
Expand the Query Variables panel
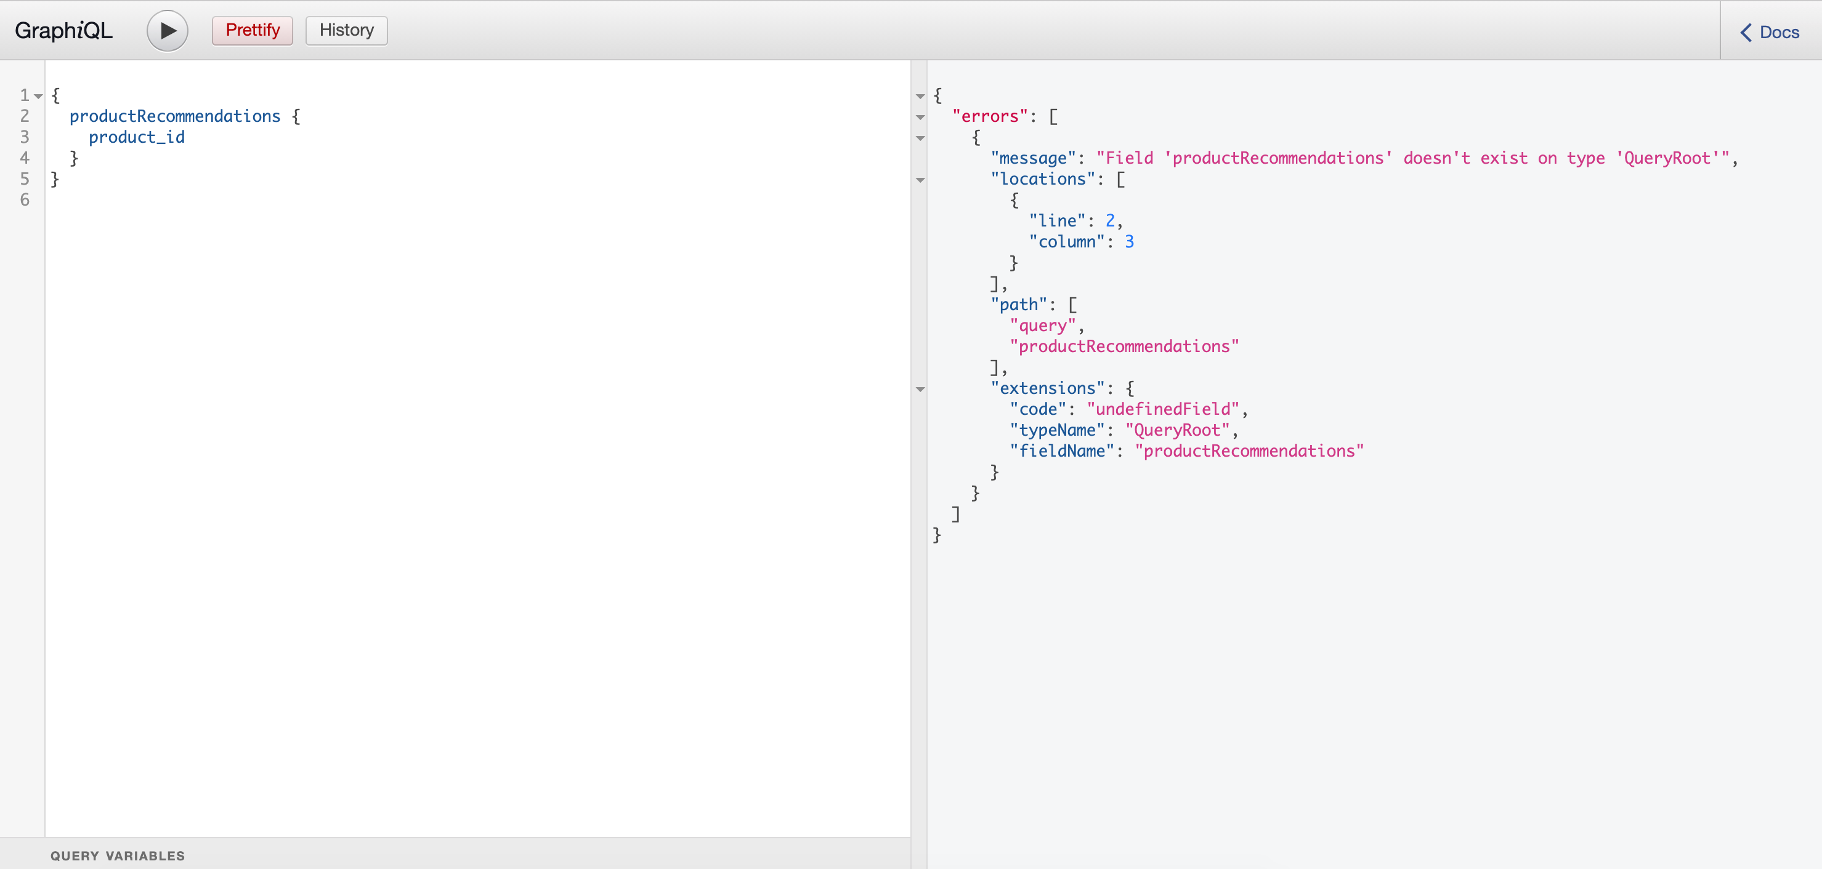click(x=118, y=855)
